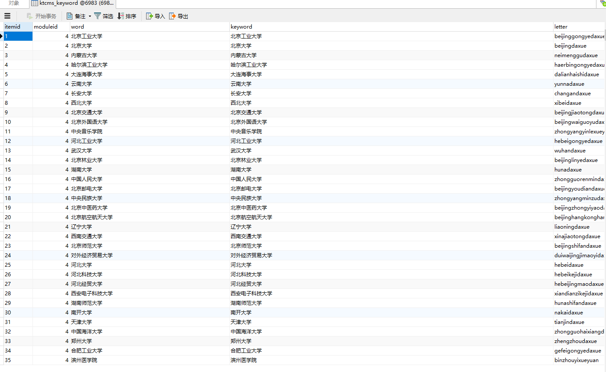Click the 导入 import button
This screenshot has height=372, width=606.
(156, 16)
